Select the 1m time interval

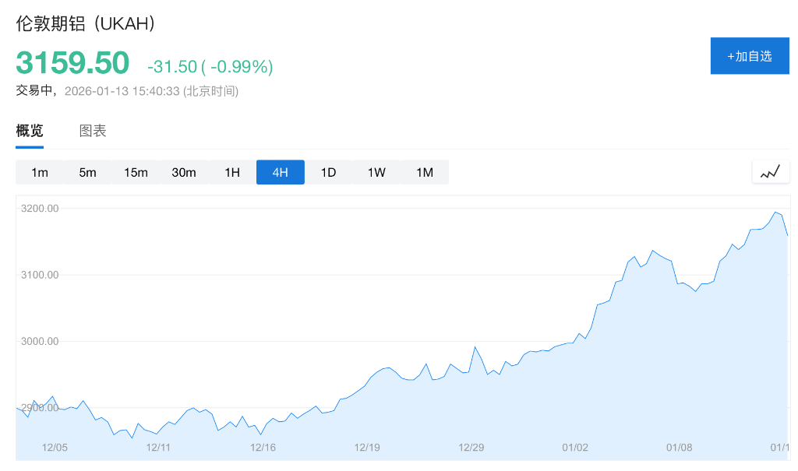click(40, 172)
